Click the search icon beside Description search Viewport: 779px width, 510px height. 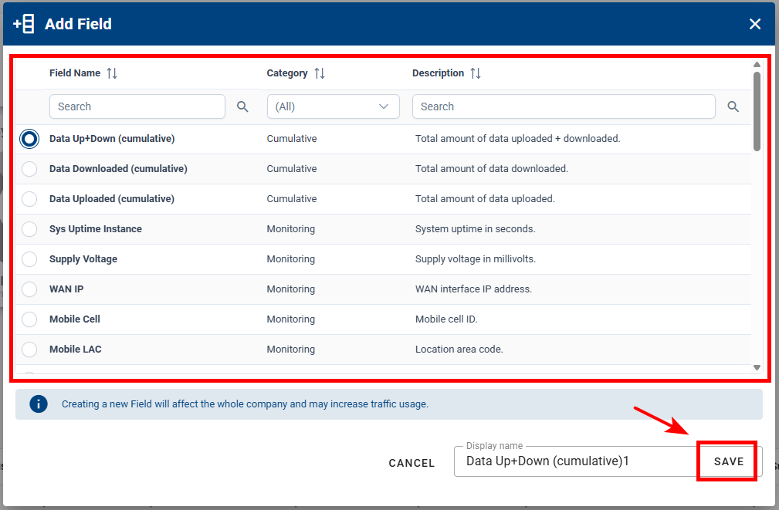tap(733, 106)
